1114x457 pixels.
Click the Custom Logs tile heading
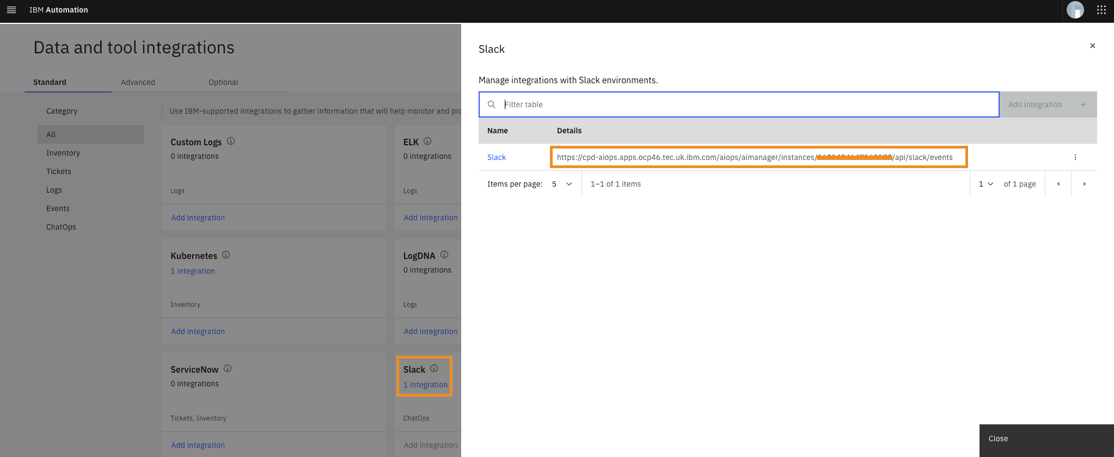(x=196, y=142)
